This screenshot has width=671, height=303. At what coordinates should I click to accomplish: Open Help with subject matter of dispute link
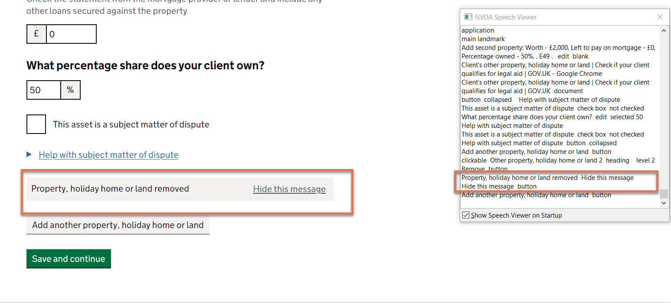108,155
